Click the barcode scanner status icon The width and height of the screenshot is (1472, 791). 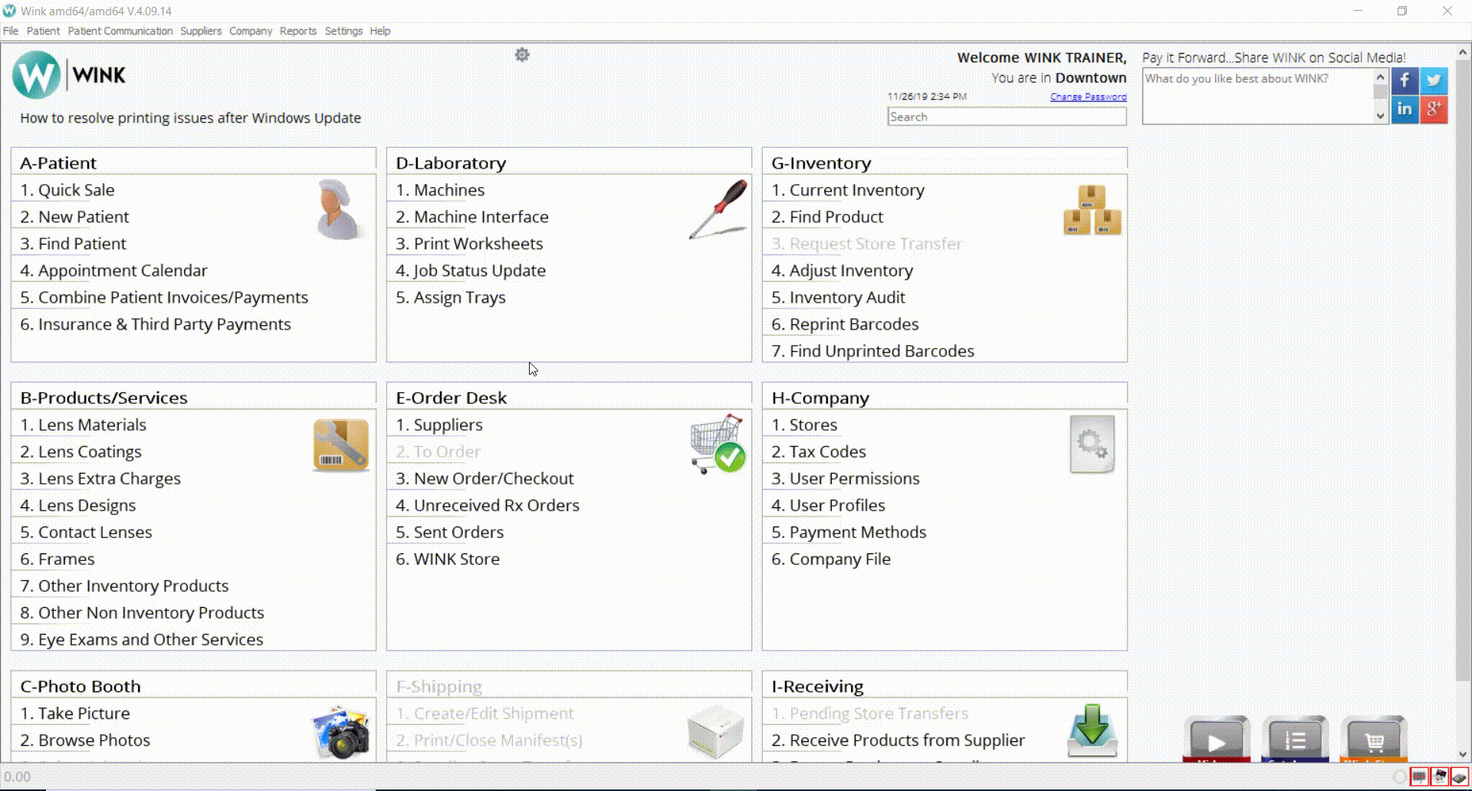(x=1419, y=776)
